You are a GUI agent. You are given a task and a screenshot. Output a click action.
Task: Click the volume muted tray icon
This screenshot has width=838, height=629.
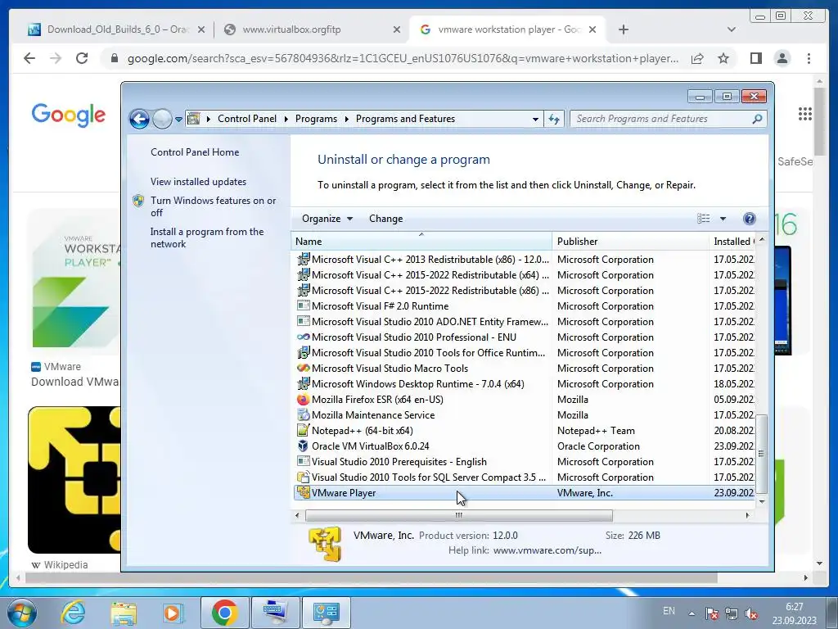click(x=751, y=613)
